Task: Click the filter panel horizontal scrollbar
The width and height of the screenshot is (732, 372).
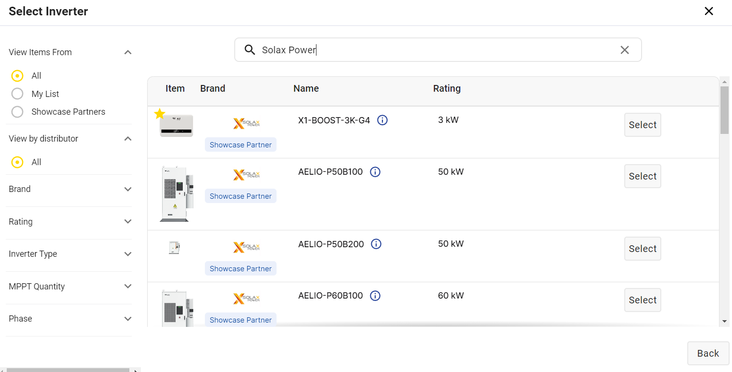Action: coord(67,370)
